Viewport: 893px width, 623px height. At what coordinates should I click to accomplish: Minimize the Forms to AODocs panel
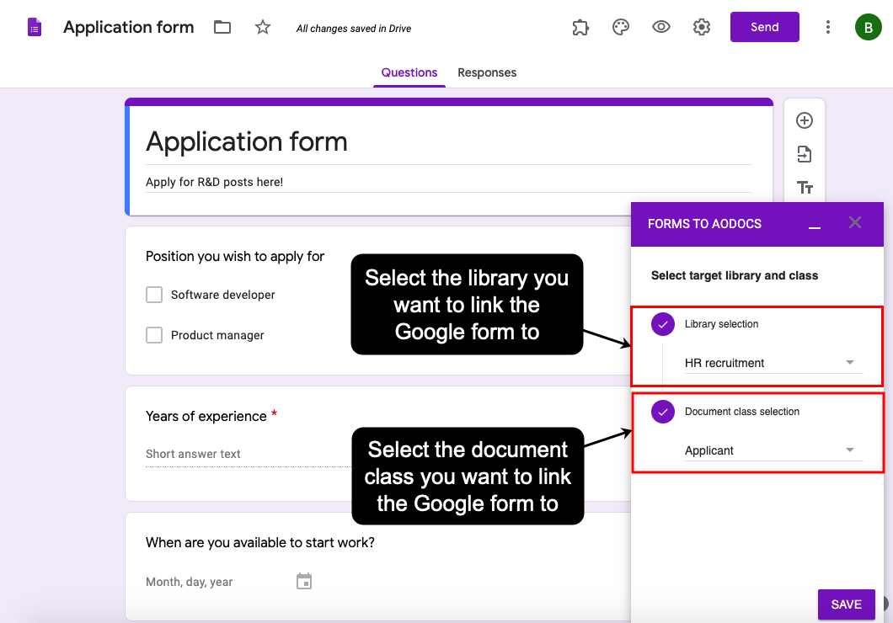(x=815, y=227)
